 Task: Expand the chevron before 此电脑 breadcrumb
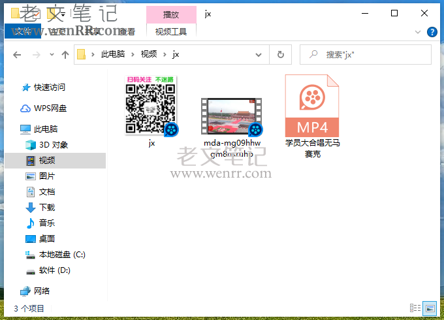coord(93,55)
